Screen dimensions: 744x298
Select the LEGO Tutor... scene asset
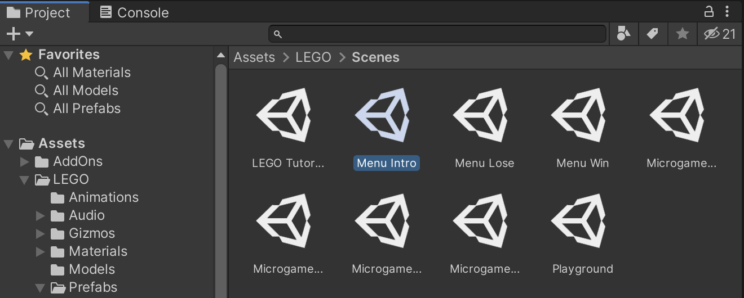point(288,128)
